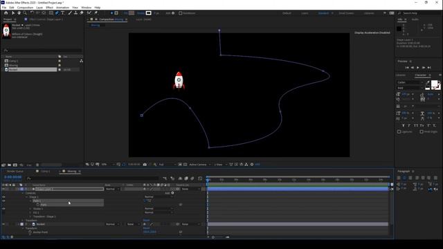Open the Effect menu
Screen dimensions: 443x249
tap(49, 8)
